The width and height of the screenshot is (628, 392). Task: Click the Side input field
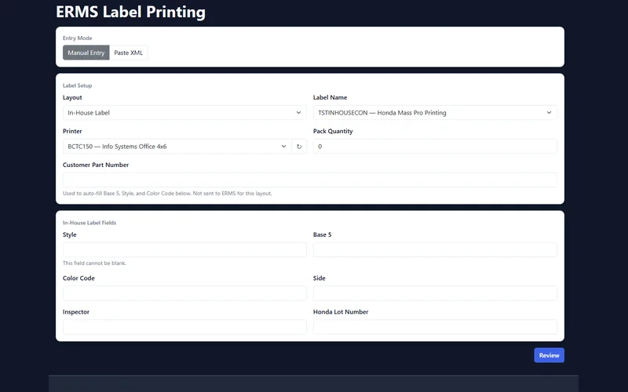[435, 293]
